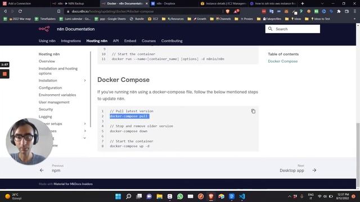Screen dimensions: 360x202
Task: Click the docs Search input field
Action: (292, 29)
